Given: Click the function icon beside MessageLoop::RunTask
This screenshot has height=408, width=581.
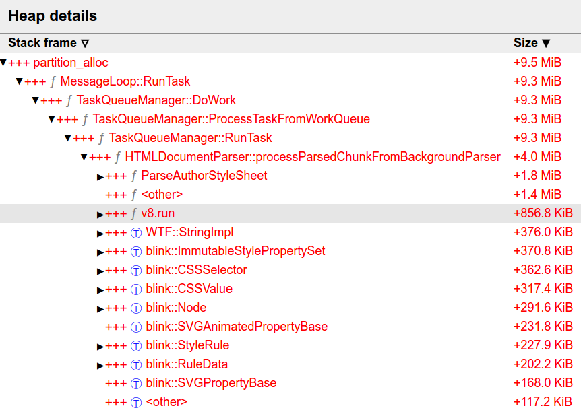Looking at the screenshot, I should (53, 81).
